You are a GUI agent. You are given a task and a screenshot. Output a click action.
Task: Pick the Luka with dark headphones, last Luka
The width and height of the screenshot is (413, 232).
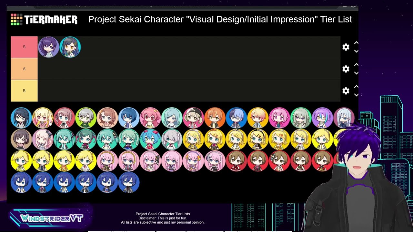(215, 161)
